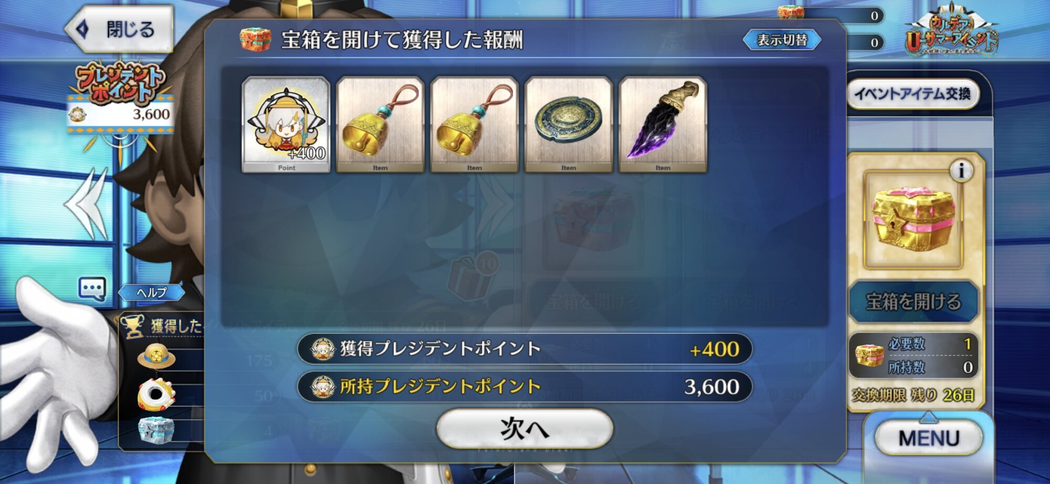Click the 次へ next button
The width and height of the screenshot is (1050, 484).
524,428
